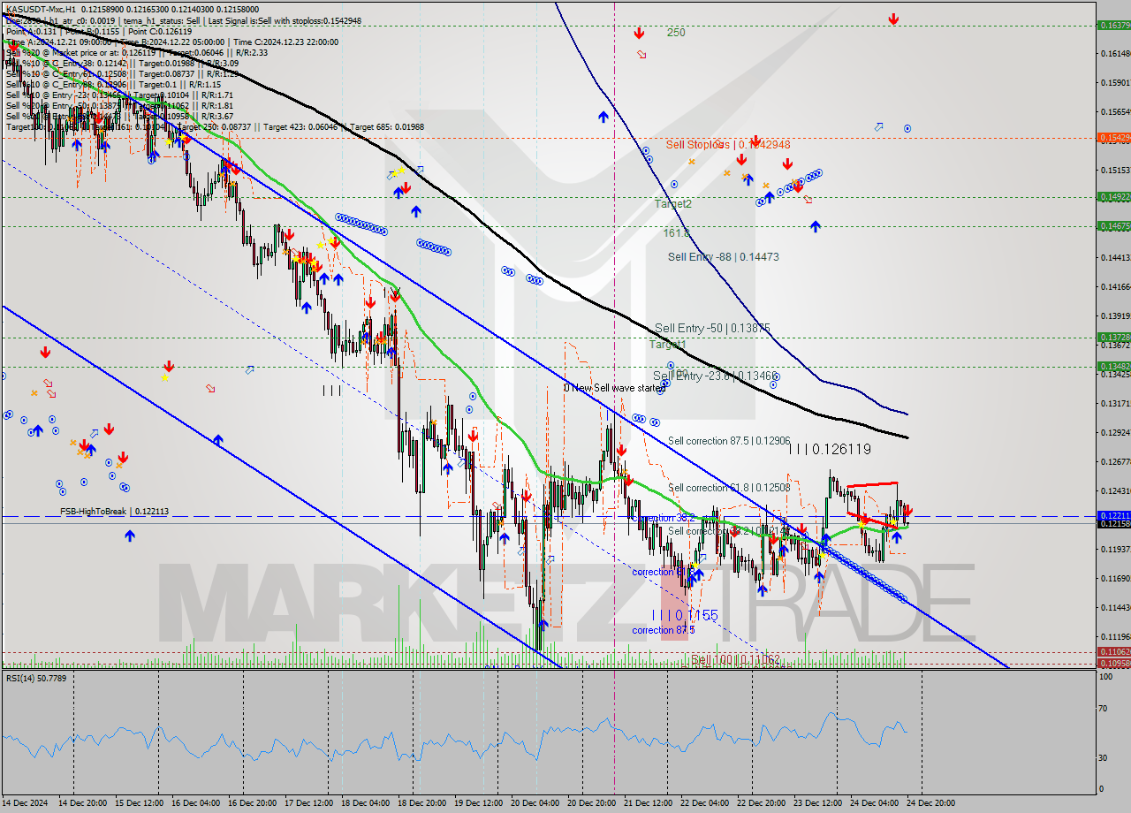
Task: Select the '18 Dec 20:00' time axis label
Action: [422, 803]
